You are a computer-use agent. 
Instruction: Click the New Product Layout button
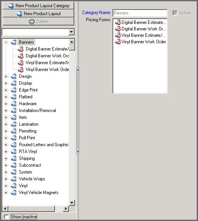(38, 14)
